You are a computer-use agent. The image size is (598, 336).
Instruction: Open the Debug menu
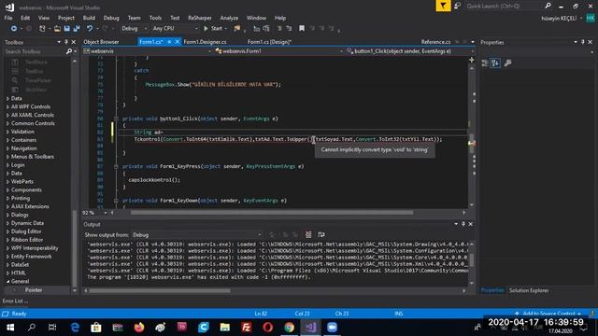pos(111,18)
